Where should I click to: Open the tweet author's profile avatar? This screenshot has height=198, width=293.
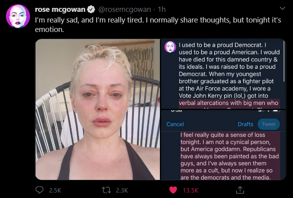click(18, 16)
